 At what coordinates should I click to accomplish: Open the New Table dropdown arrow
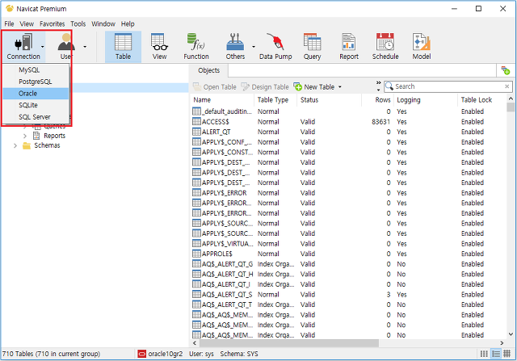(339, 87)
